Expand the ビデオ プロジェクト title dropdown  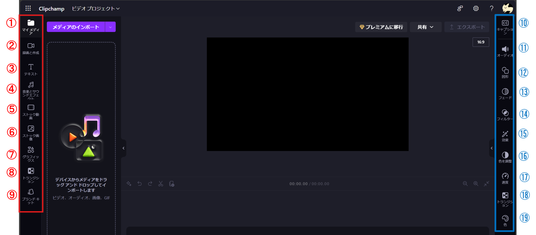96,9
